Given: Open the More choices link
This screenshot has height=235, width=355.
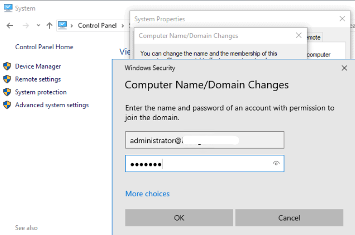Looking at the screenshot, I should 147,194.
